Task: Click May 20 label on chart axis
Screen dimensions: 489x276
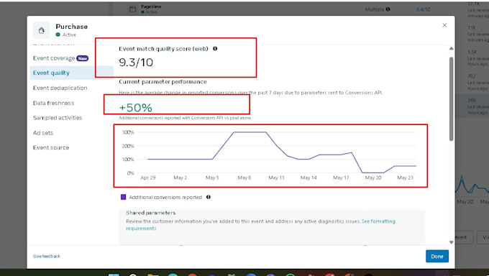Action: (373, 178)
